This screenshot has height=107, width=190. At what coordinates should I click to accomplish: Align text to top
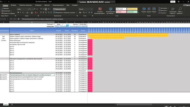[x=41, y=9]
